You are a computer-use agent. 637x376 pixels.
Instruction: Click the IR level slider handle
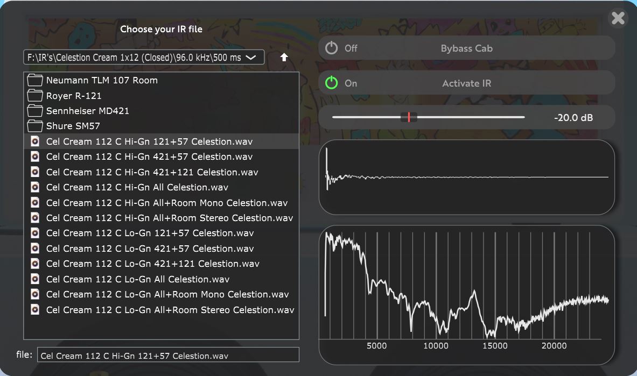point(409,117)
